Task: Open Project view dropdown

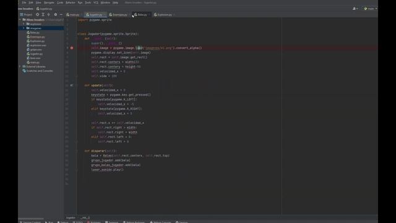Action: coord(26,15)
